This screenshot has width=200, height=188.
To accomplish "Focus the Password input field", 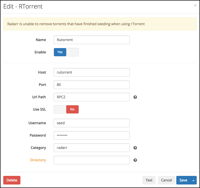I will (x=92, y=135).
